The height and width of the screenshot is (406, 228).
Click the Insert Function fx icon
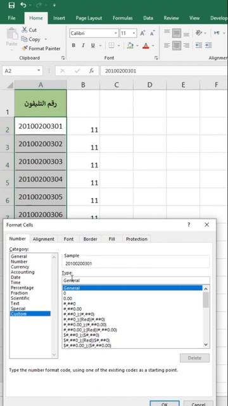tap(91, 70)
